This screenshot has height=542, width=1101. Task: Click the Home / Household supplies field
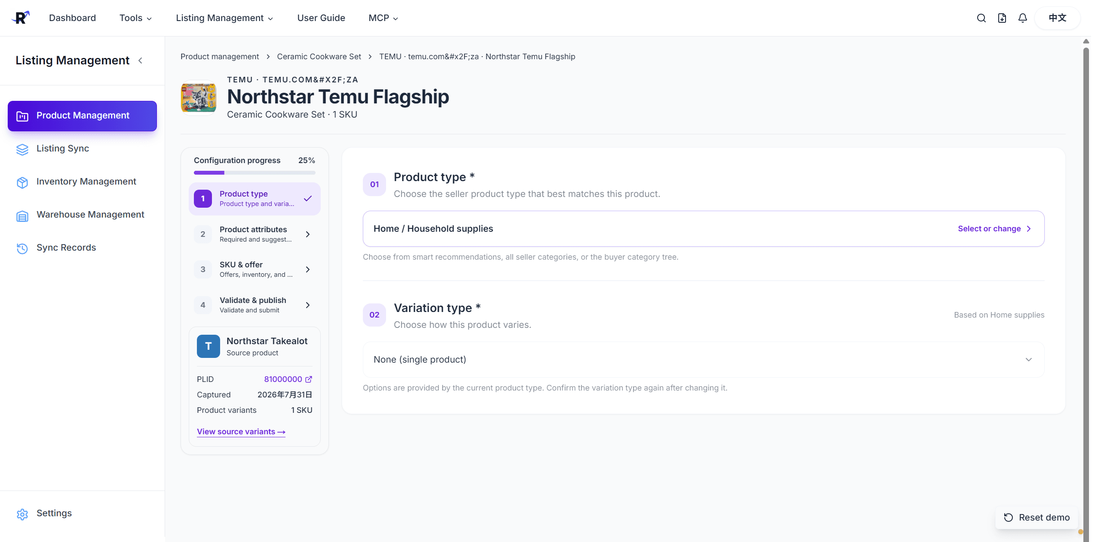click(x=703, y=229)
